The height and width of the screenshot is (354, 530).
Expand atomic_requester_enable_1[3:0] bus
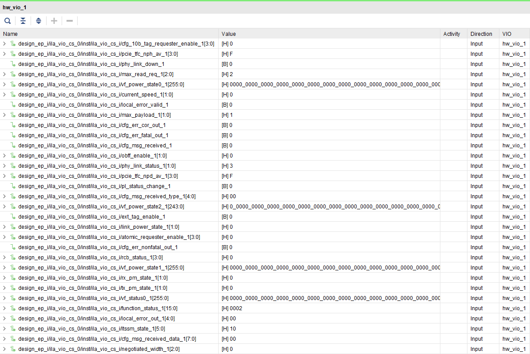(4, 237)
